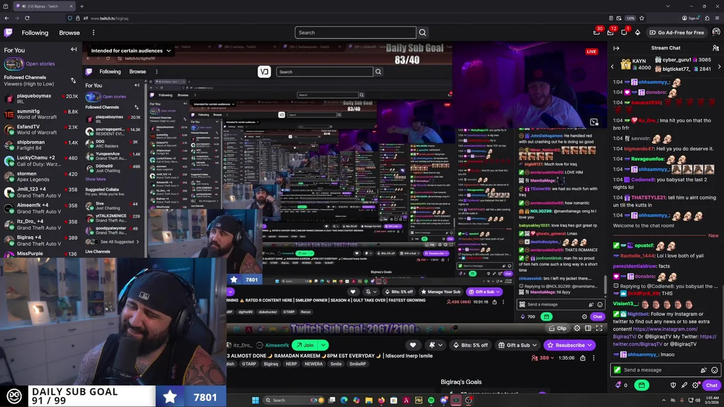Open the notifications inbox with badge 12

[610, 33]
